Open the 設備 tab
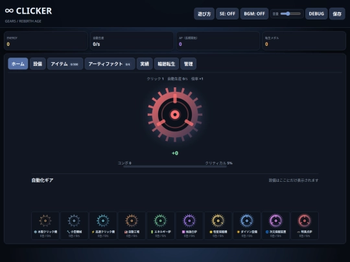Image resolution: width=350 pixels, height=262 pixels. [38, 63]
